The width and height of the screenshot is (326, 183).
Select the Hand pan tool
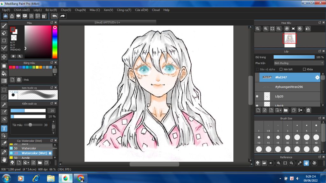point(4,159)
